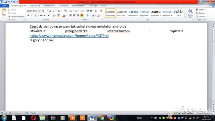Open Chrome from taskbar
Screen dimensions: 215x121
coord(102,118)
